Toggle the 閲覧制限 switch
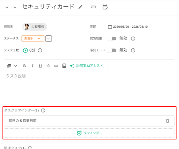 (112, 39)
